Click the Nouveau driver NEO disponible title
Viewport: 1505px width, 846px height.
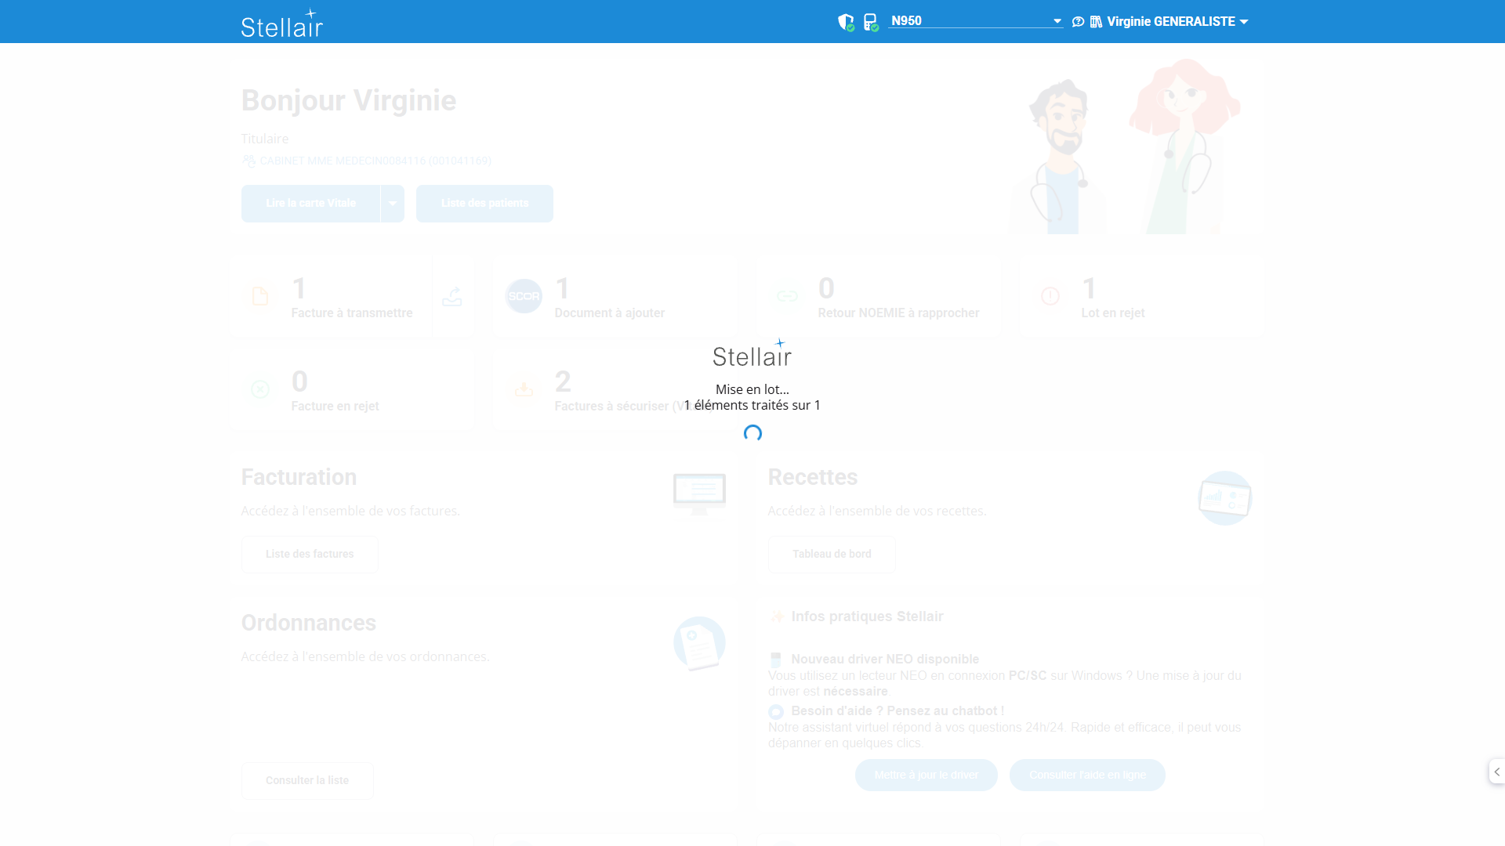click(885, 660)
